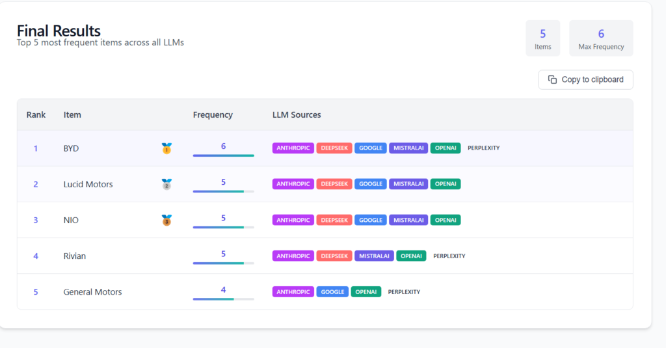Click the Lucid Motors frequency progress bar
Image resolution: width=666 pixels, height=348 pixels.
click(224, 192)
